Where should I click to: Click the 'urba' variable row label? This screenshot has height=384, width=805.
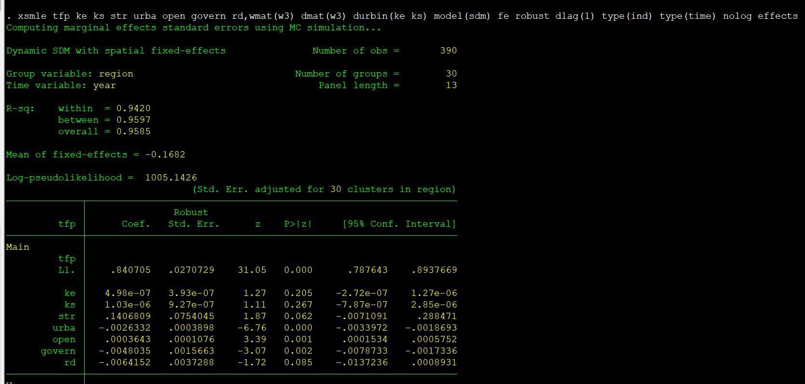[64, 328]
